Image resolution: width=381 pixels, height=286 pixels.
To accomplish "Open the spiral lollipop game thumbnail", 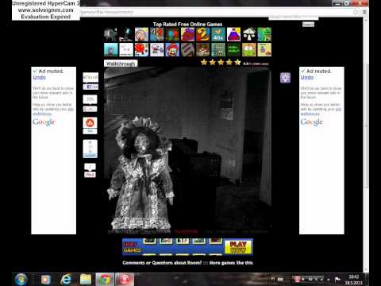I will [141, 34].
